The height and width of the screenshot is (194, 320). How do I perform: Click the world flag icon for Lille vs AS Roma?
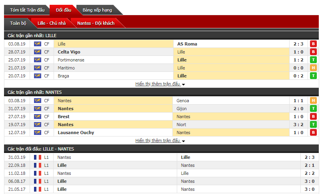[x=38, y=44]
